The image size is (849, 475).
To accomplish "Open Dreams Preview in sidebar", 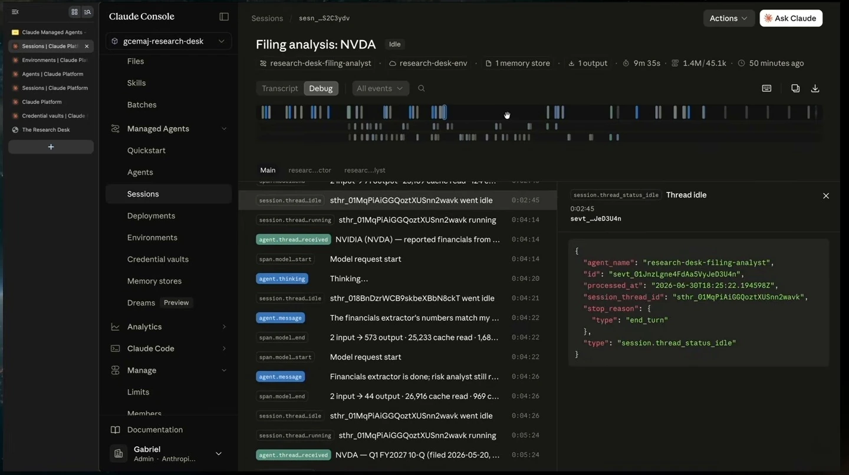I will click(160, 303).
